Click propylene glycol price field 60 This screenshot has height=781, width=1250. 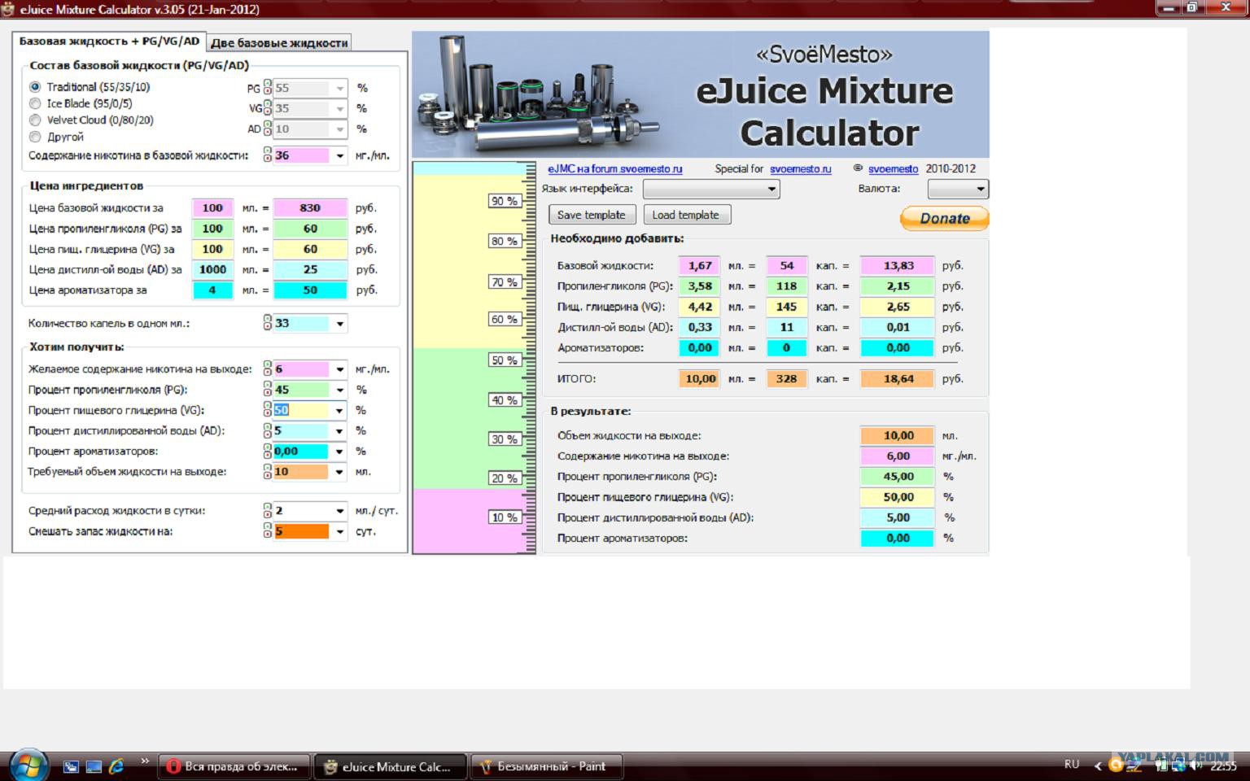click(x=310, y=229)
